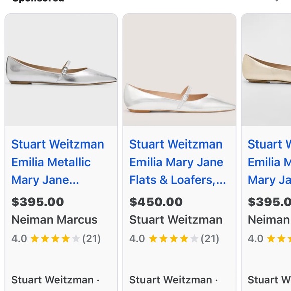
Task: Click the star rating icons in the $450.00 card
Action: click(174, 239)
